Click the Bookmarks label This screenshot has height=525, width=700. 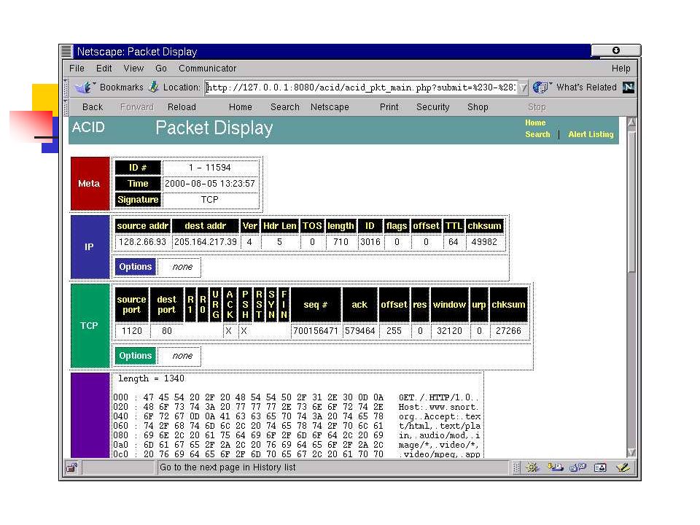click(122, 87)
